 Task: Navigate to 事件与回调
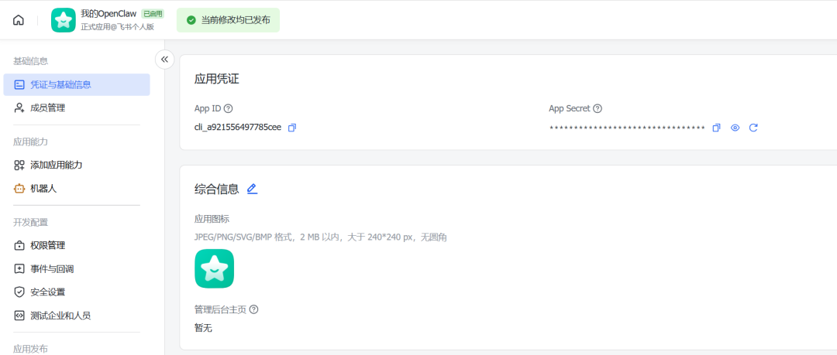52,268
